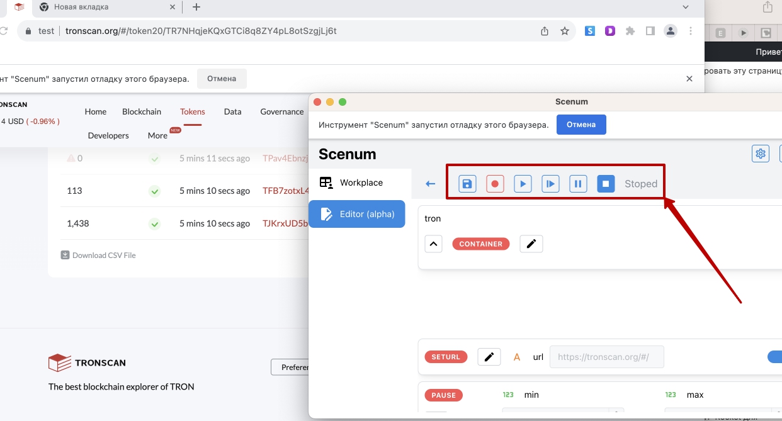
Task: Run the scenario with the Play button
Action: tap(523, 184)
